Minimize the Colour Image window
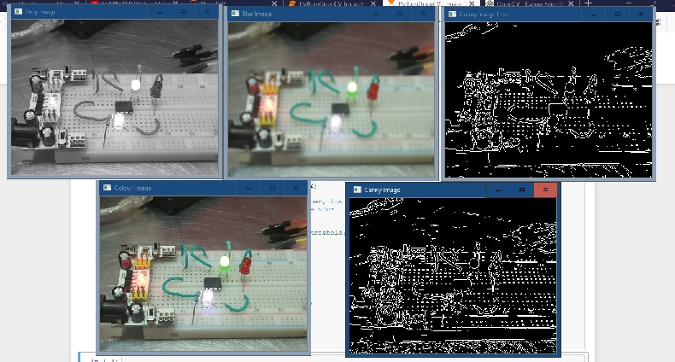Screen dimensions: 675x362 tap(249, 188)
